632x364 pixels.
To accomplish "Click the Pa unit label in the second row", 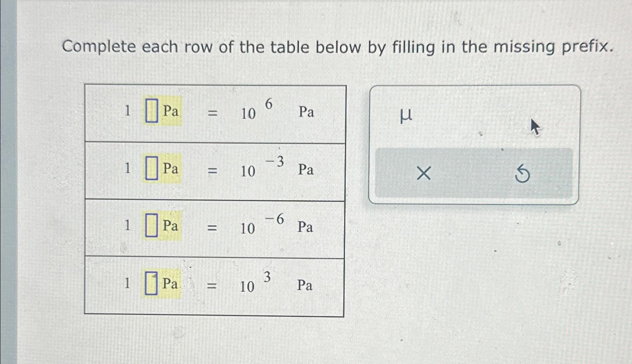I will [x=171, y=169].
